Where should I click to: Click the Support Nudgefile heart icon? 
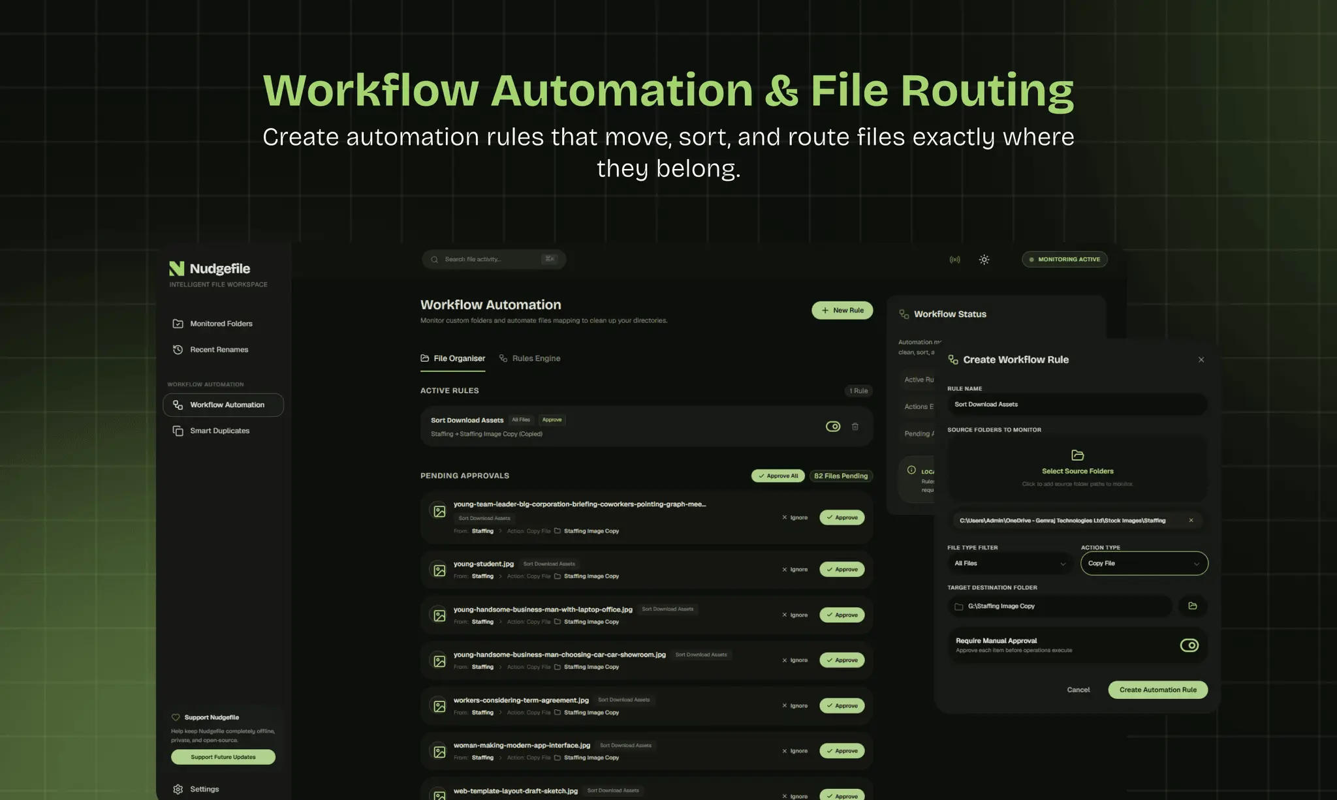coord(176,717)
